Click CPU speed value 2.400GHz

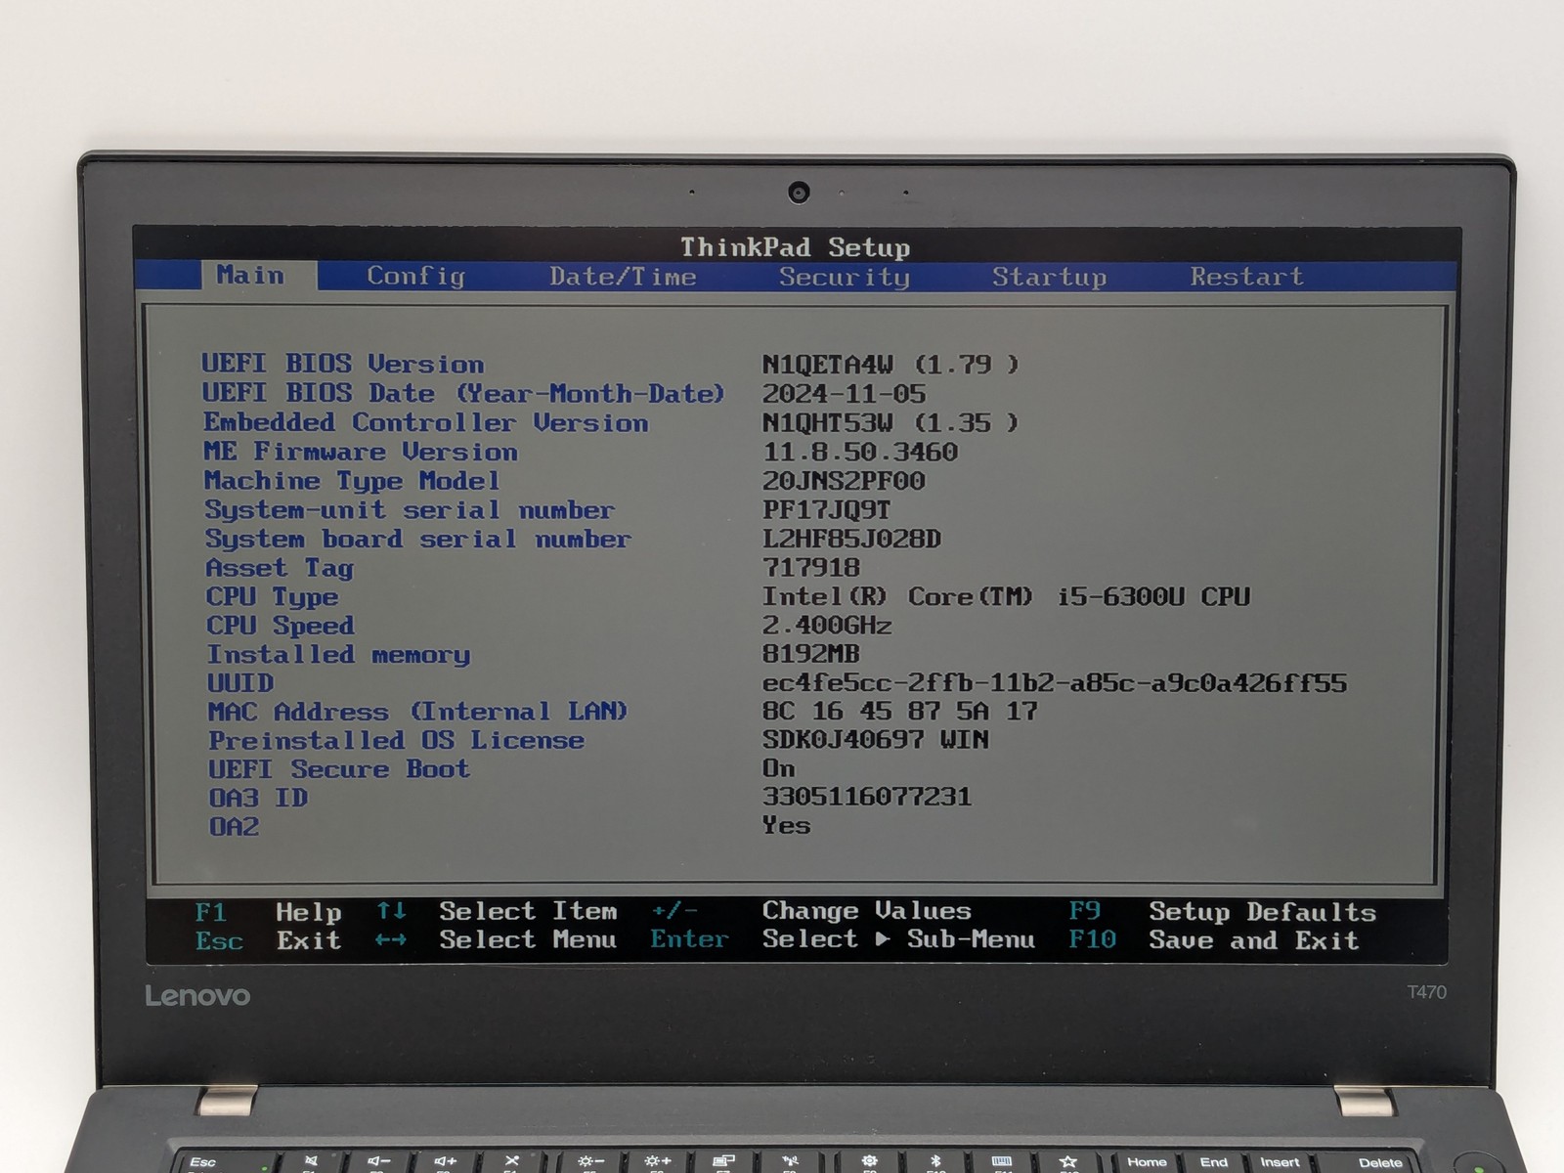tap(827, 626)
